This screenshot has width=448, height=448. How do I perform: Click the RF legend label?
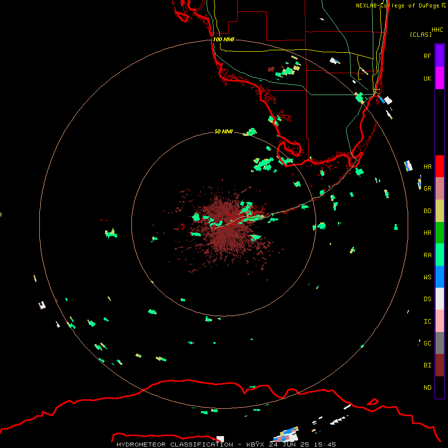pos(427,56)
